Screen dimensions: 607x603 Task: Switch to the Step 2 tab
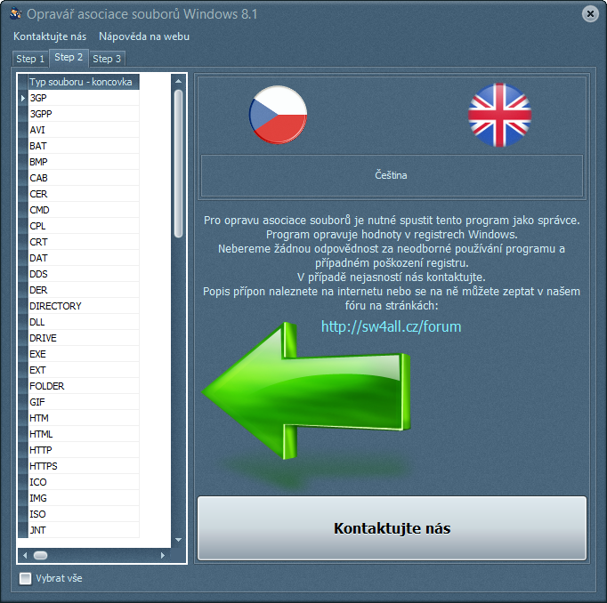tap(69, 57)
